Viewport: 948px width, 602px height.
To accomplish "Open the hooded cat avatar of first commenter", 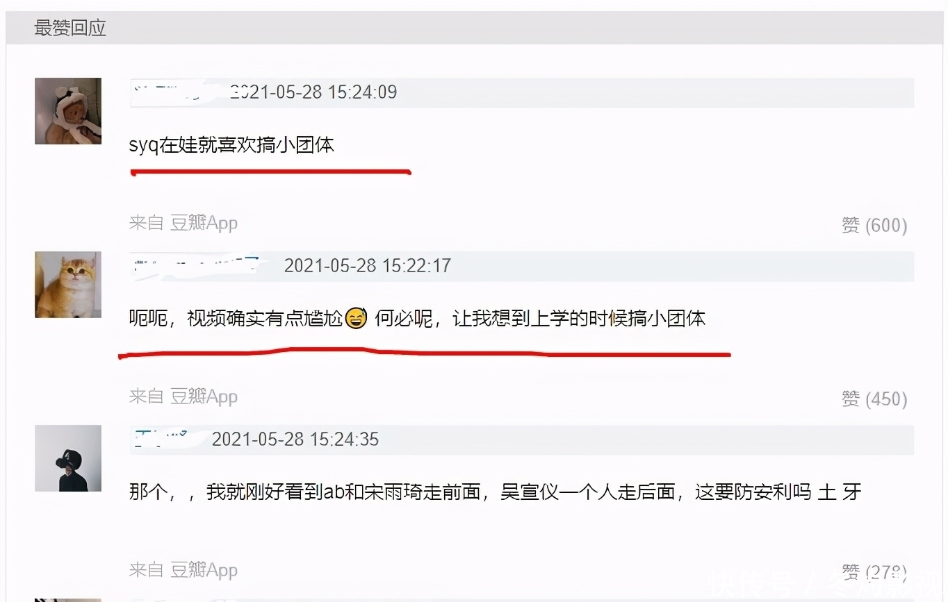I will 68,111.
